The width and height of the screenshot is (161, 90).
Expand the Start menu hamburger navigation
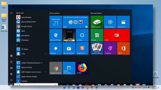point(11,13)
